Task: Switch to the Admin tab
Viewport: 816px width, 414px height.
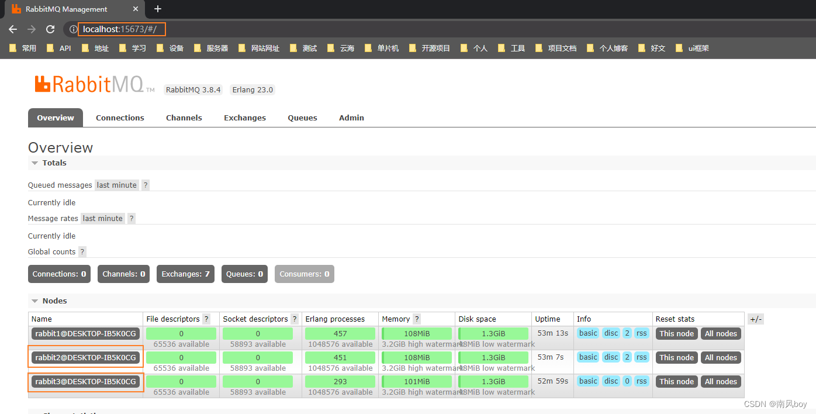Action: pyautogui.click(x=351, y=118)
